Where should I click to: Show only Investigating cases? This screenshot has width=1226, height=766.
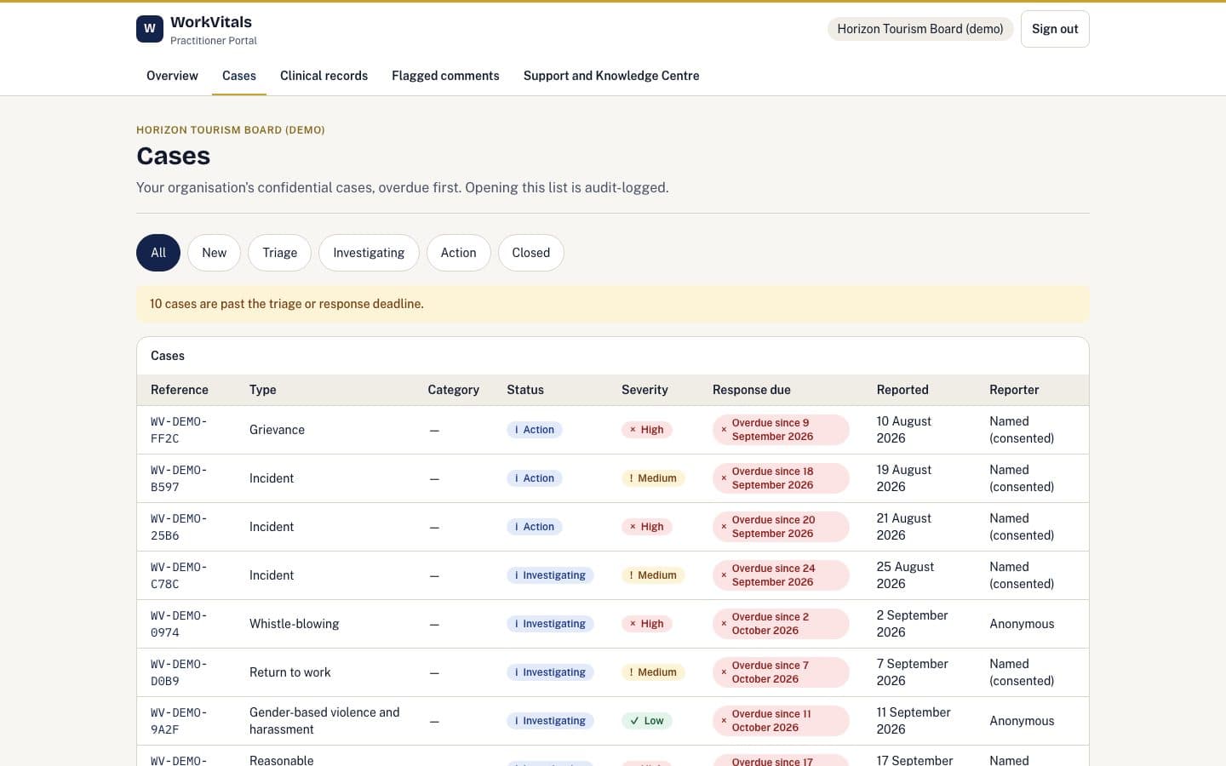(369, 253)
